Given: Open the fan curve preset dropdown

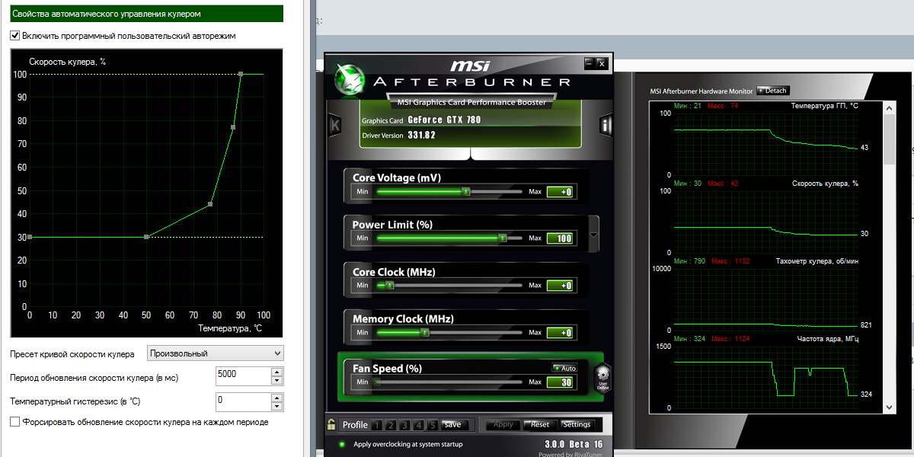Looking at the screenshot, I should click(x=215, y=353).
